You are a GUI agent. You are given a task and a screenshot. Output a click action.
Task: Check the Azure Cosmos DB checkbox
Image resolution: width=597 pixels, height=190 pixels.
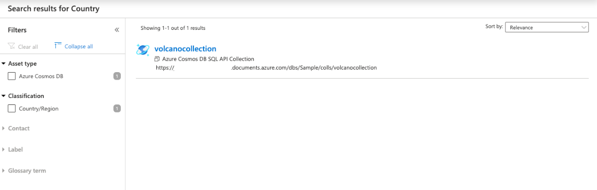pos(11,76)
